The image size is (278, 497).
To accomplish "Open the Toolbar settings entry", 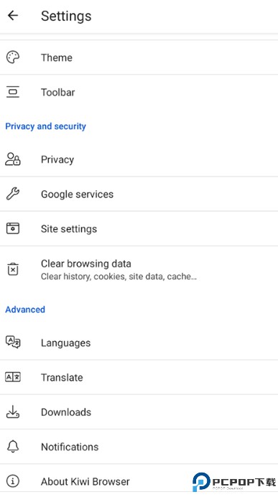I will tap(139, 92).
